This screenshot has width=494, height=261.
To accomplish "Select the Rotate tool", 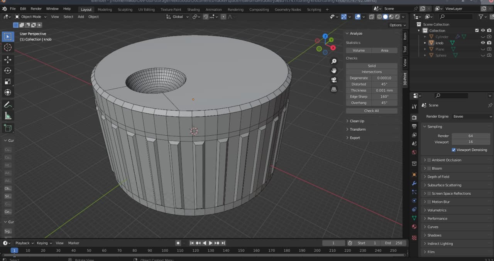I will tap(8, 71).
